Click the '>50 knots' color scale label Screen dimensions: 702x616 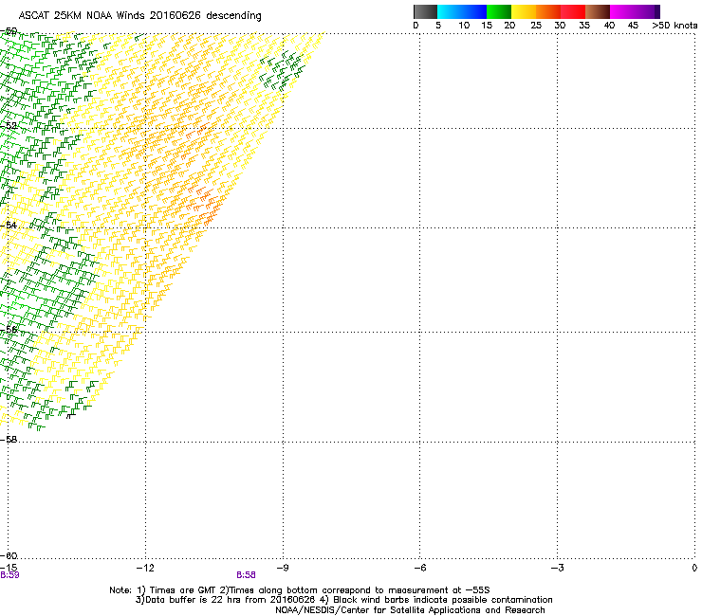tap(674, 26)
